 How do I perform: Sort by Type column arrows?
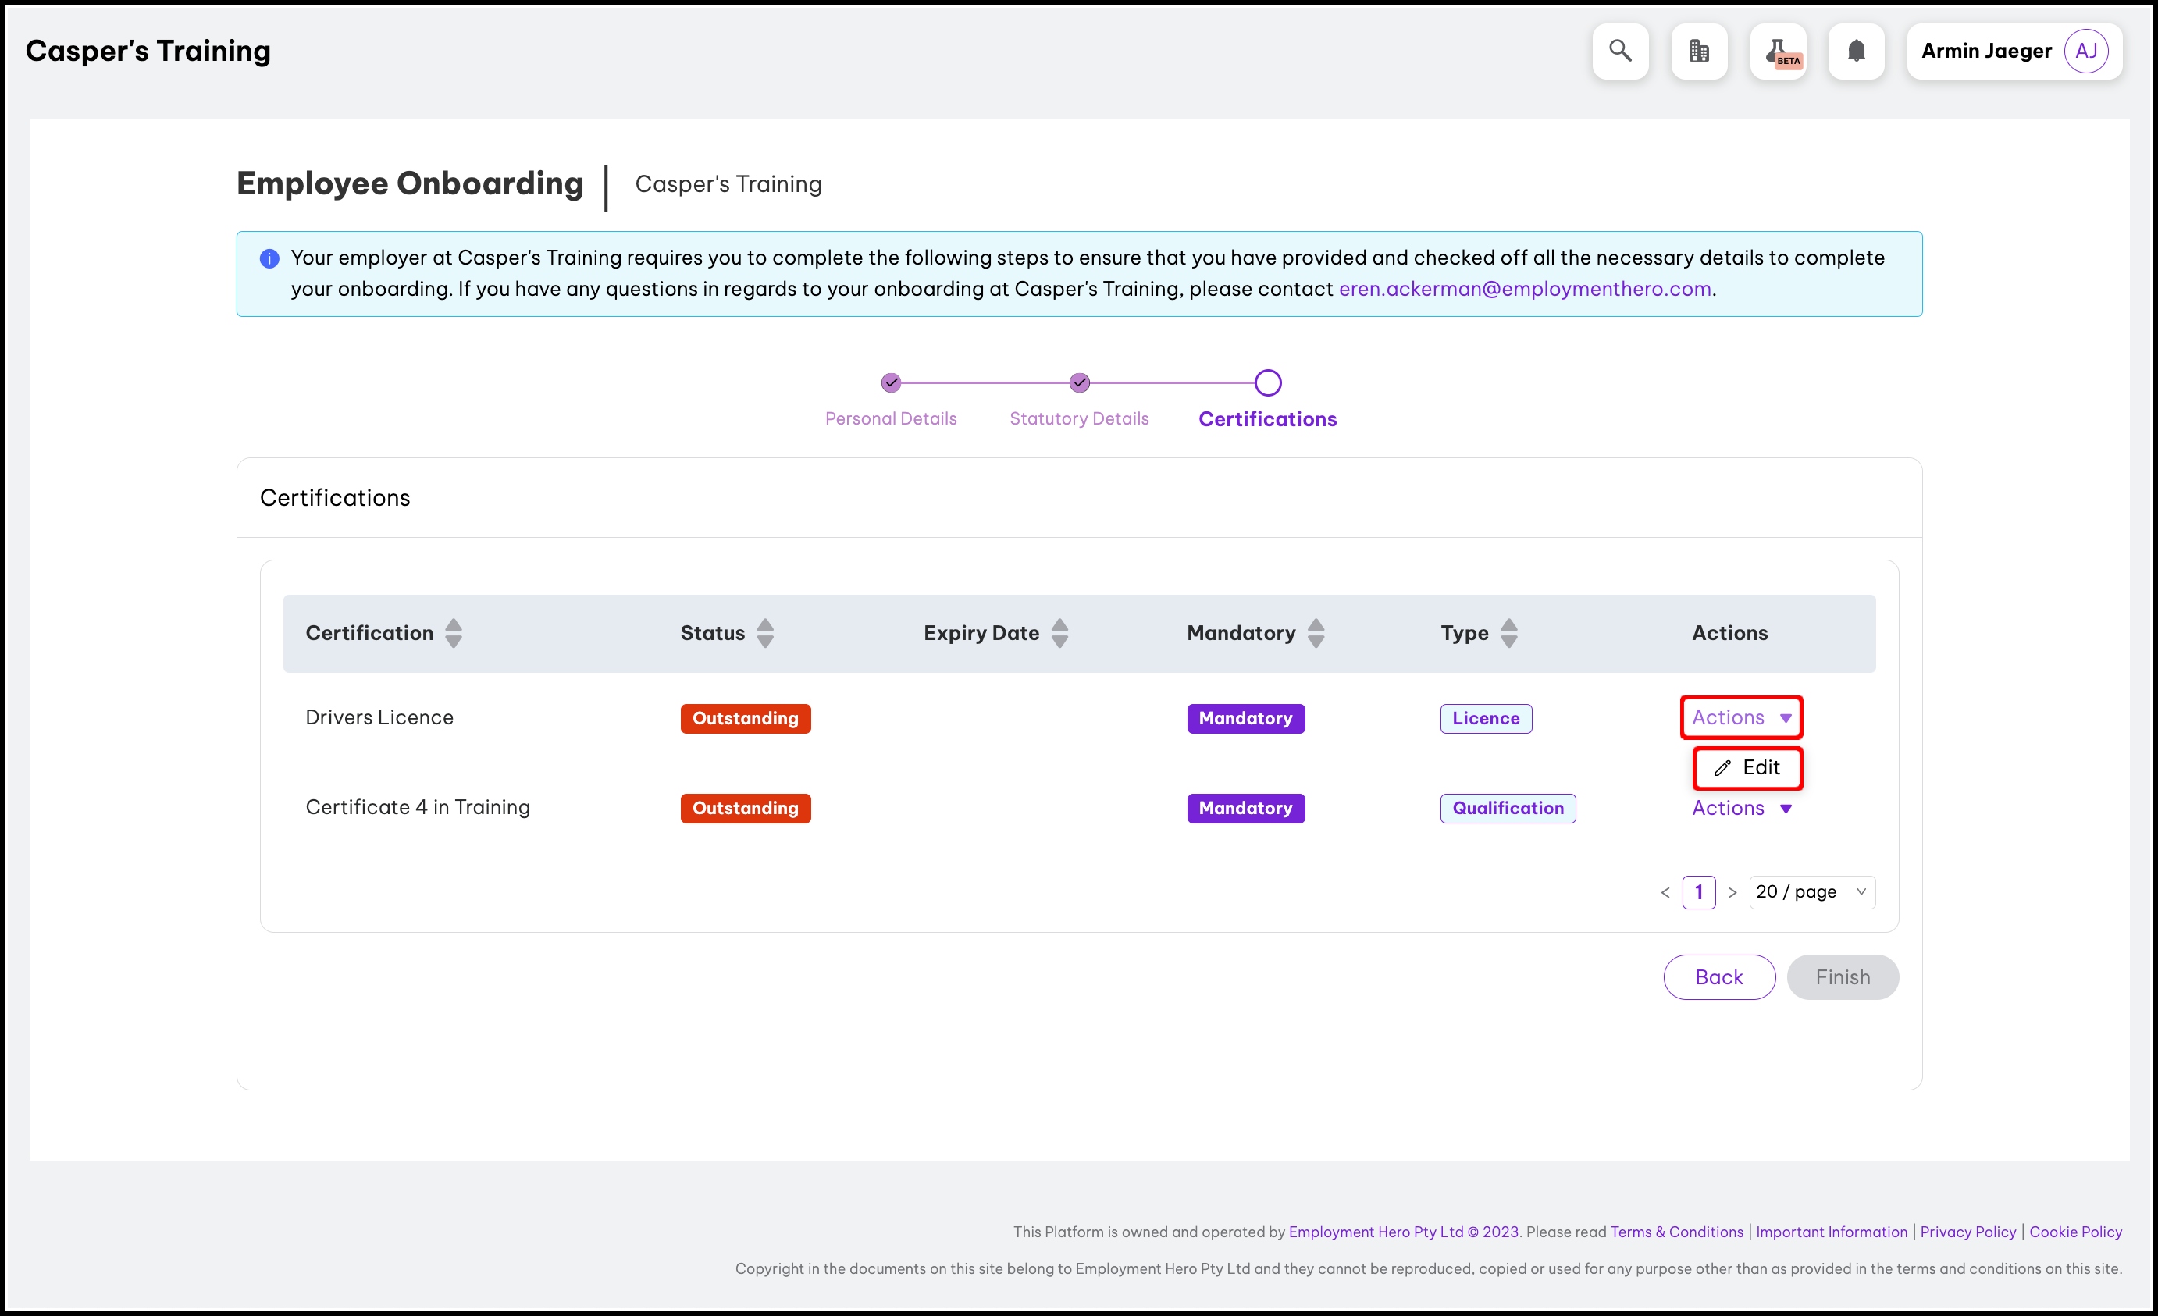[x=1508, y=633]
